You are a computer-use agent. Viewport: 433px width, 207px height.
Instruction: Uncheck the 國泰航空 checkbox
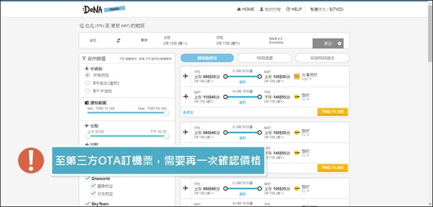[x=93, y=186]
